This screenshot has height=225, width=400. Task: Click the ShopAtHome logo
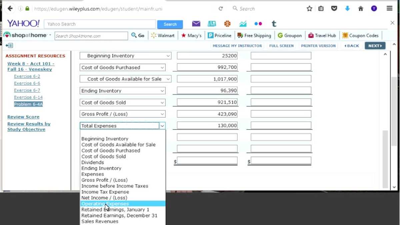26,35
